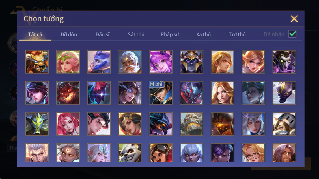Open the 'Sát thủ' tab
Image resolution: width=319 pixels, height=179 pixels.
(136, 34)
